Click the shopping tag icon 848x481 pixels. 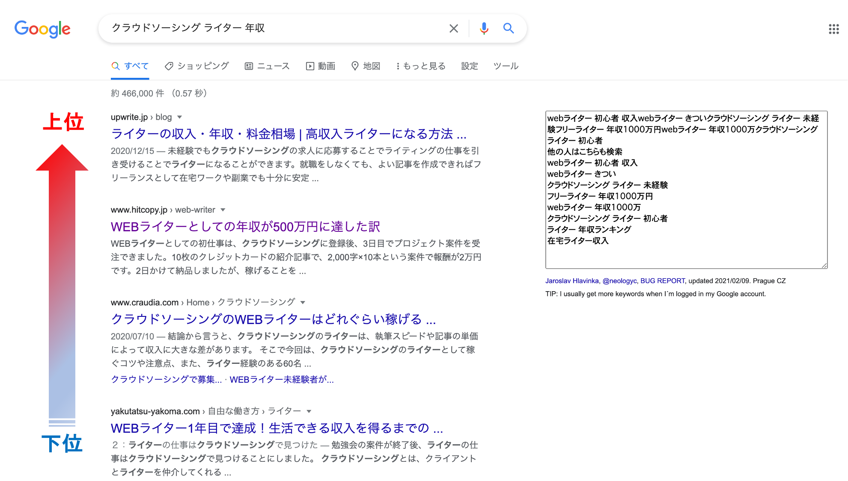point(170,66)
